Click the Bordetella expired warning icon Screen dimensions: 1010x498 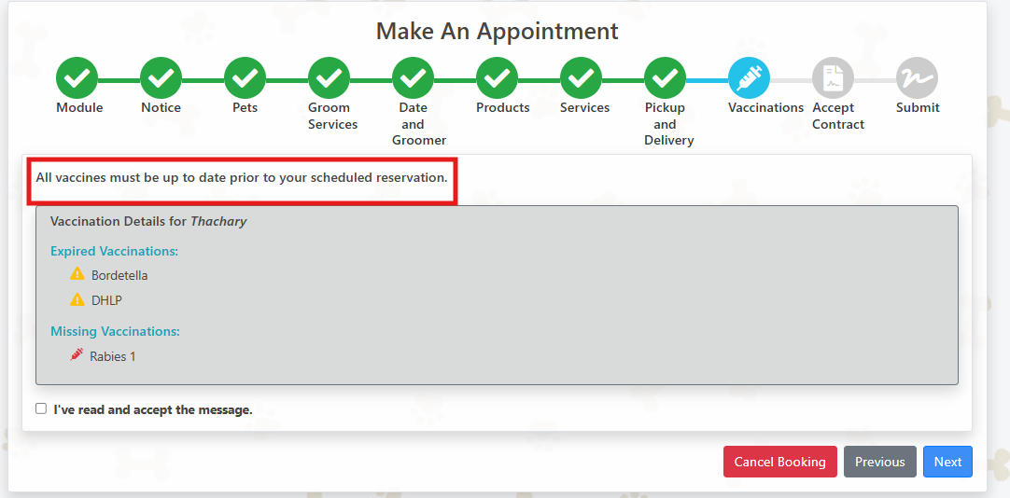77,274
